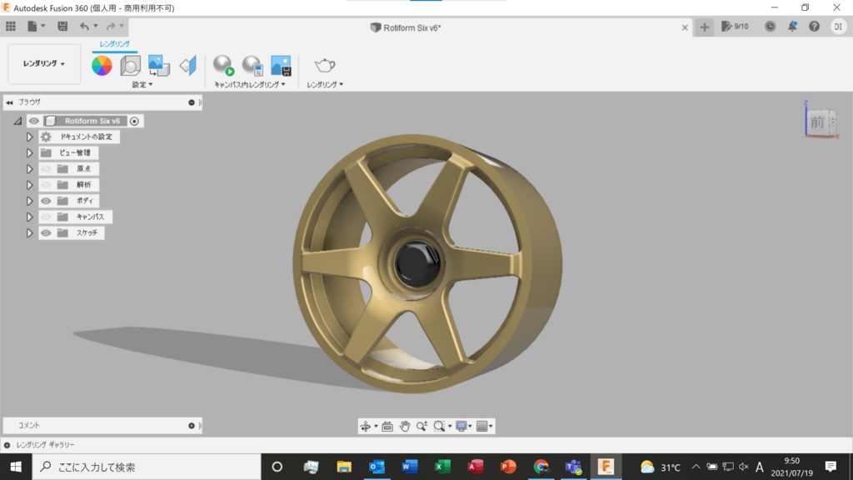
Task: Open notifications bell icon
Action: point(793,26)
